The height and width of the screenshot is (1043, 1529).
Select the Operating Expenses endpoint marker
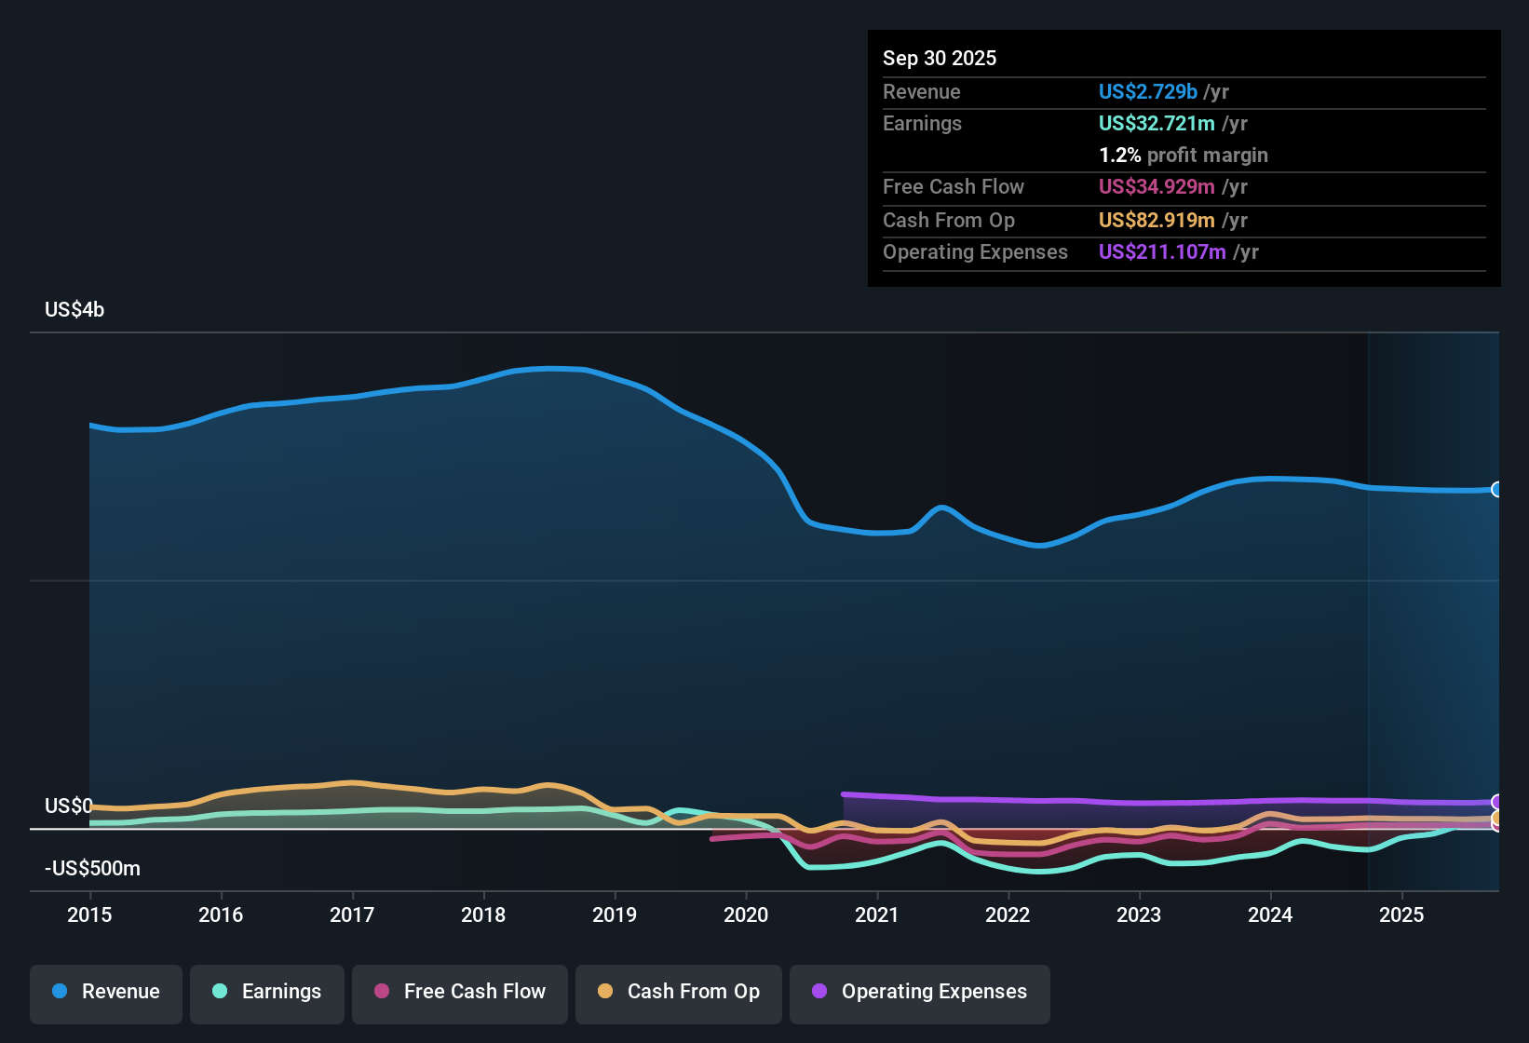pos(1497,801)
